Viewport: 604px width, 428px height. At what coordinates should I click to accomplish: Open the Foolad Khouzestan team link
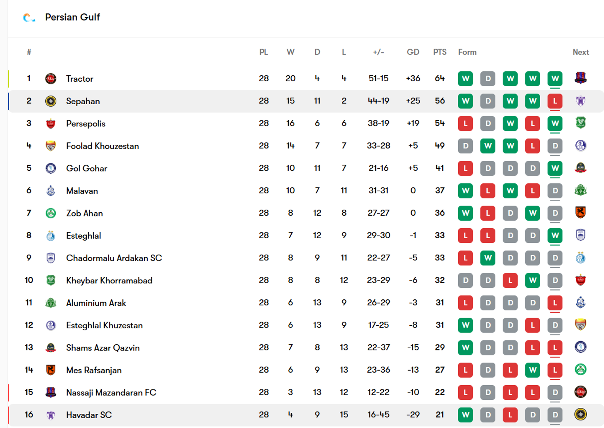tap(102, 146)
